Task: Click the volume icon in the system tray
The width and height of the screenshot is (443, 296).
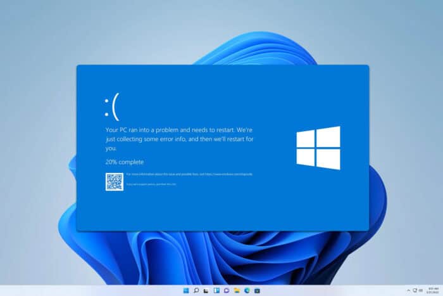Action: coord(421,291)
